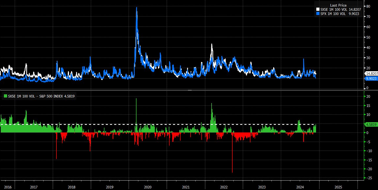Click the blue SPX series color swatch

pos(318,14)
